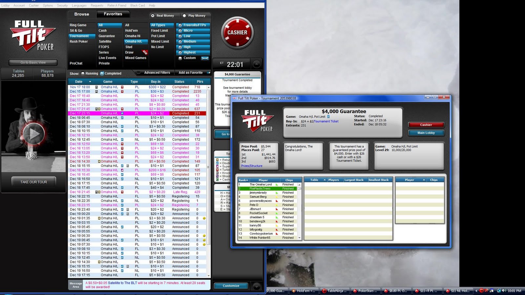
Task: Sort tournament list by Status column
Action: click(x=179, y=82)
